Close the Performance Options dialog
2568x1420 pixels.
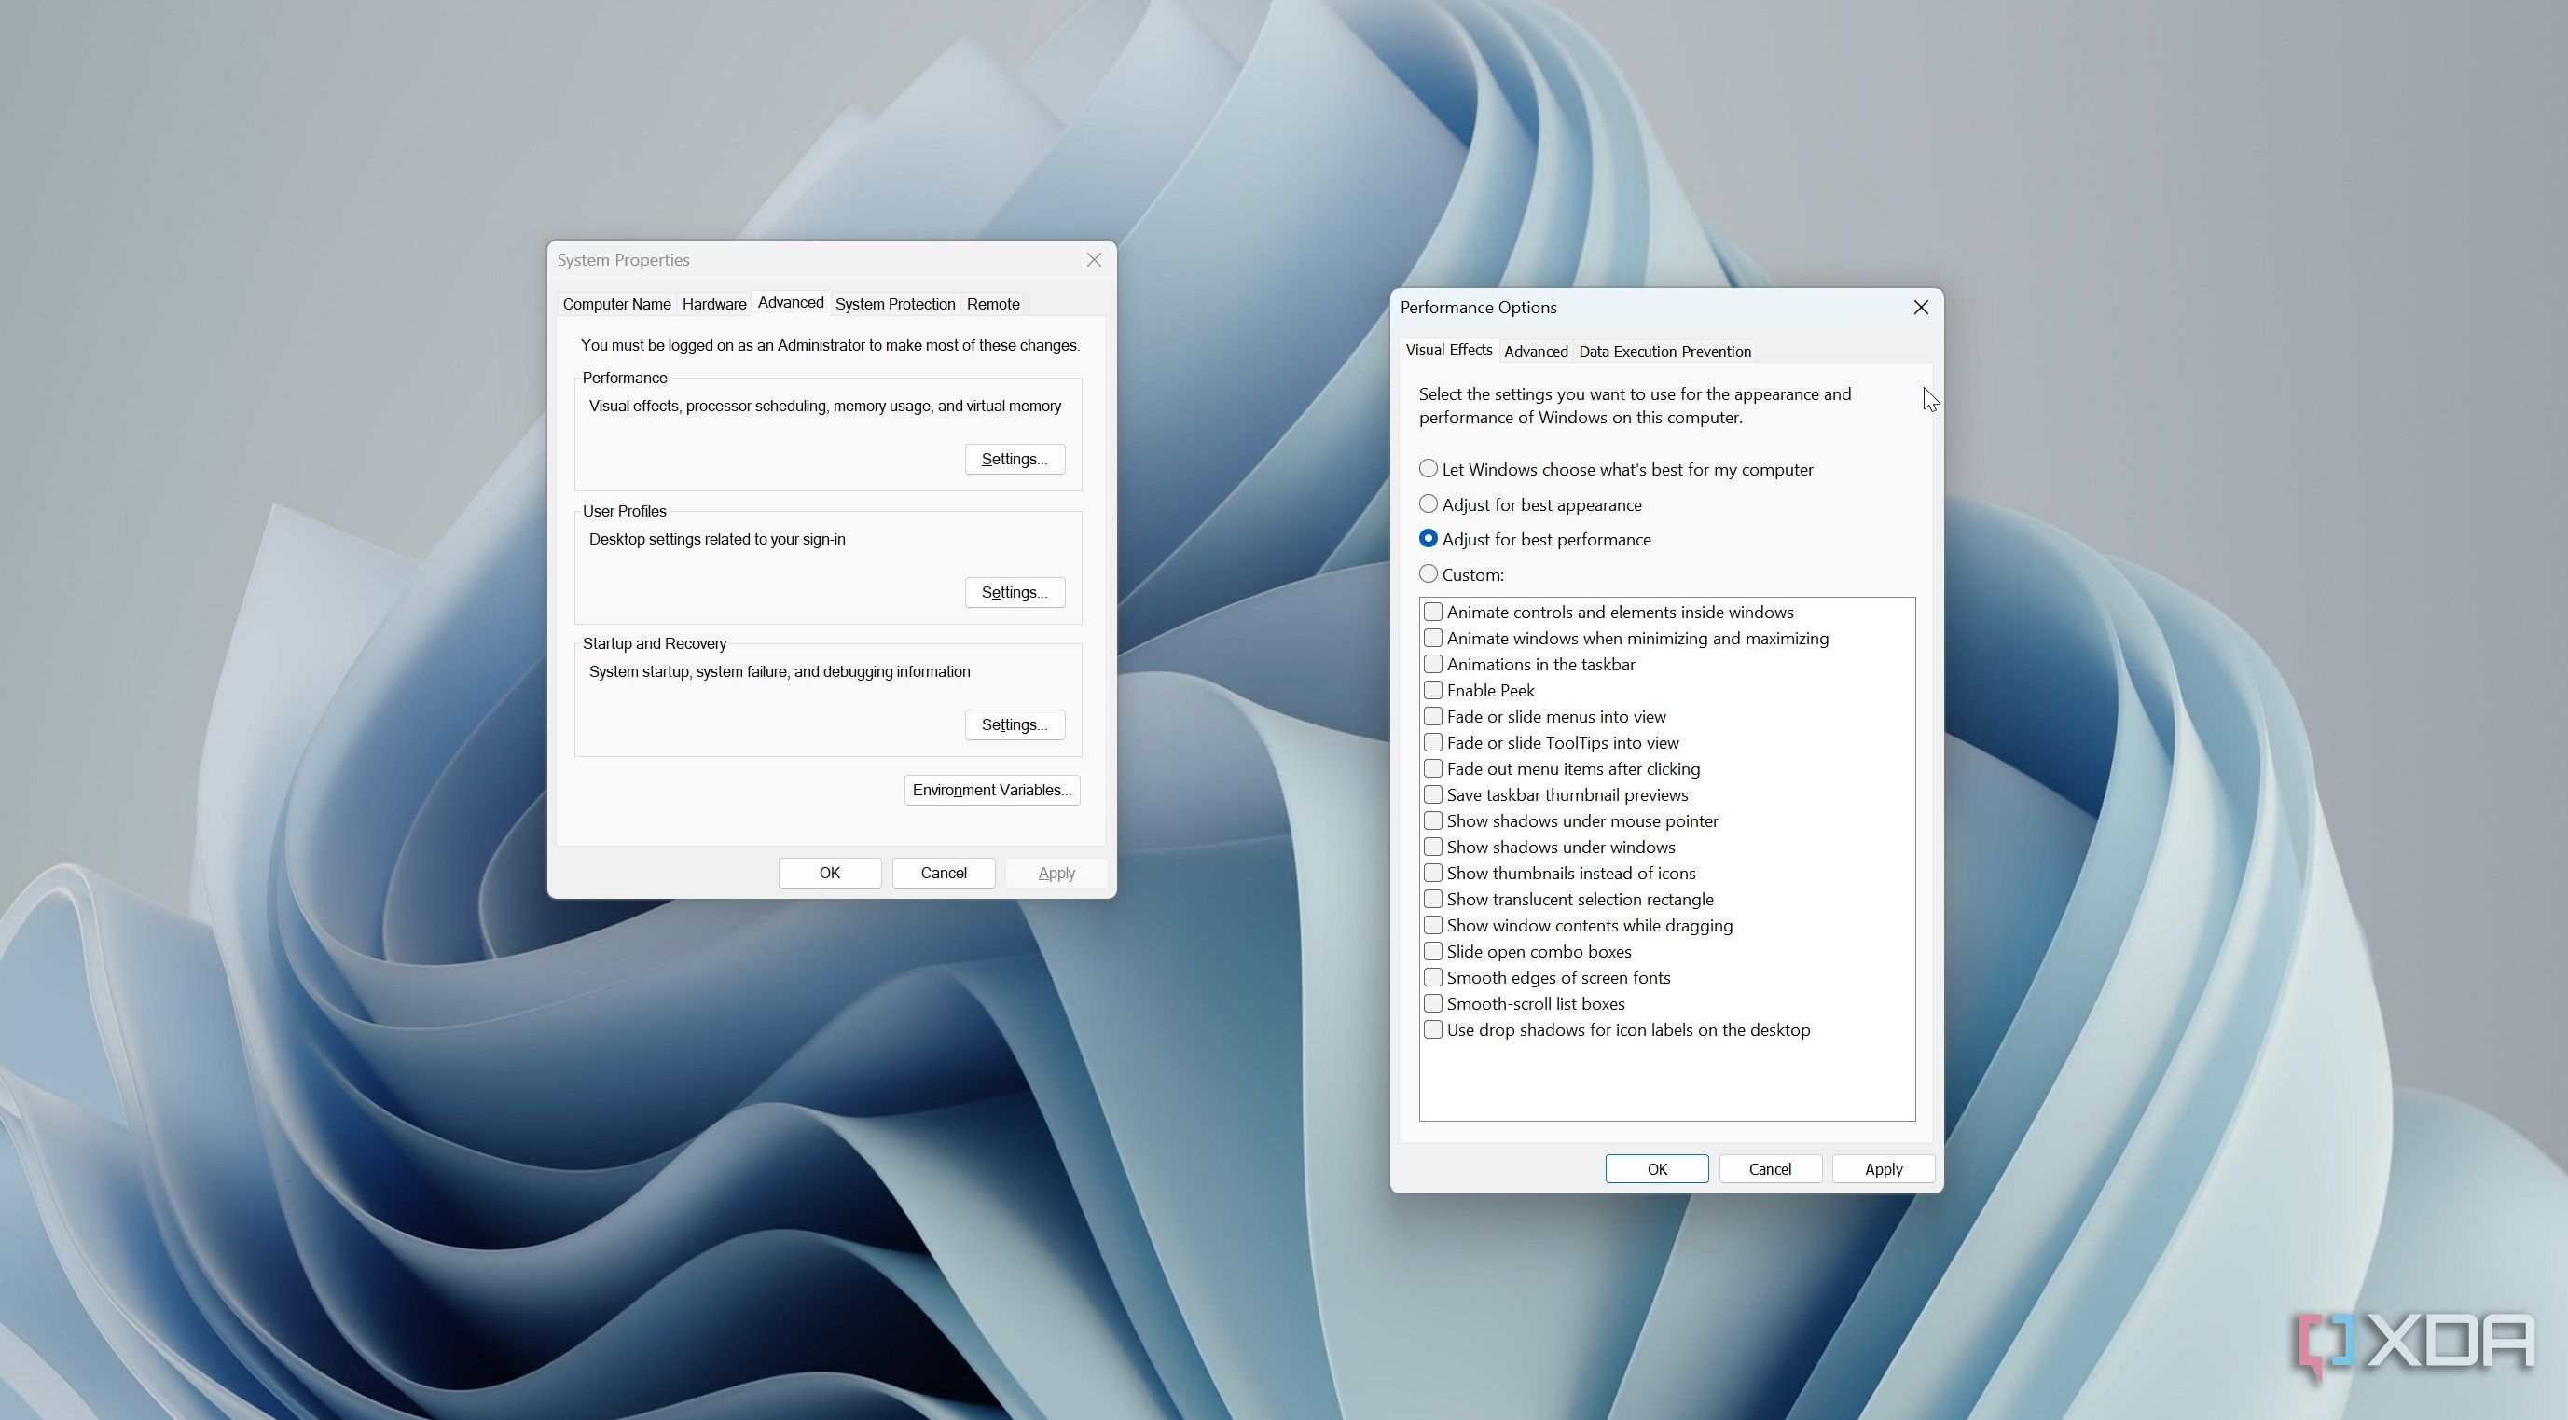pos(1921,308)
